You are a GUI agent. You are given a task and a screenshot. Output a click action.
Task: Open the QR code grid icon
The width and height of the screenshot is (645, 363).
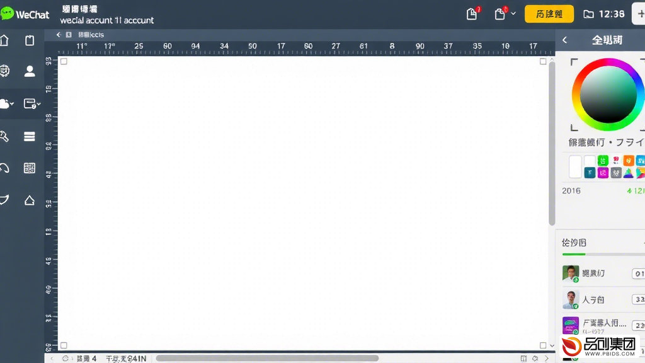tap(29, 168)
